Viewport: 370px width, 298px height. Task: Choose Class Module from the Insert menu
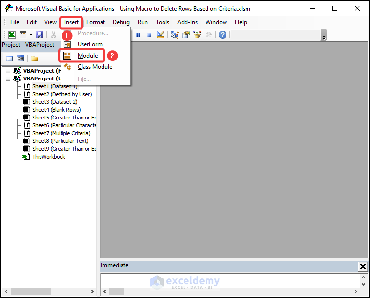95,67
